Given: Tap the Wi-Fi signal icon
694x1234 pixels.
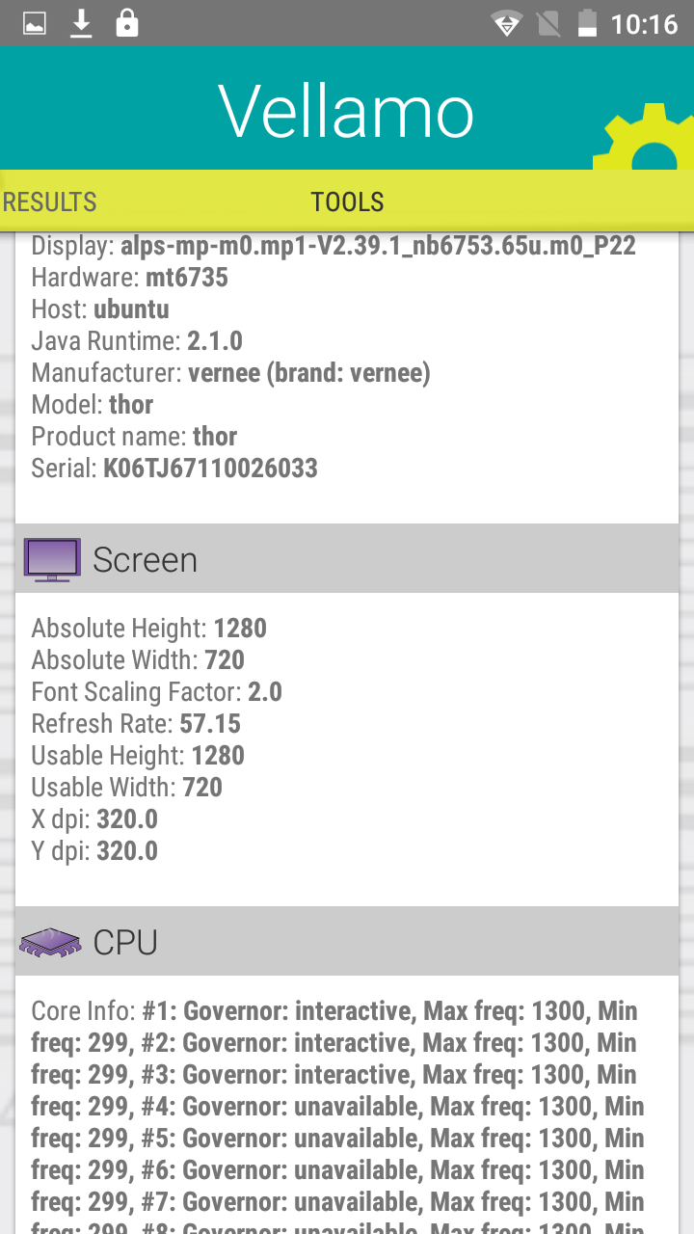Looking at the screenshot, I should [x=506, y=23].
